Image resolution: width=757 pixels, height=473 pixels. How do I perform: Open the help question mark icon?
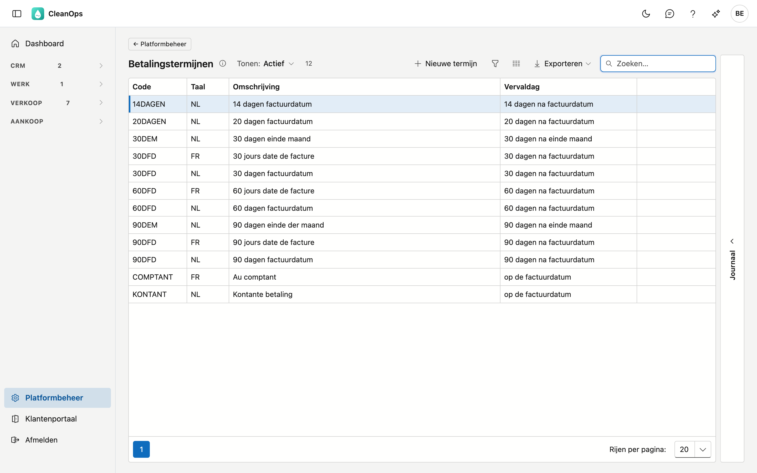(x=693, y=13)
